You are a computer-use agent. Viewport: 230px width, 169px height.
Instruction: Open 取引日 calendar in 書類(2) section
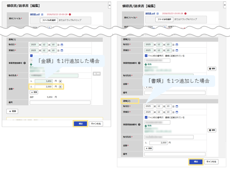pyautogui.click(x=177, y=106)
